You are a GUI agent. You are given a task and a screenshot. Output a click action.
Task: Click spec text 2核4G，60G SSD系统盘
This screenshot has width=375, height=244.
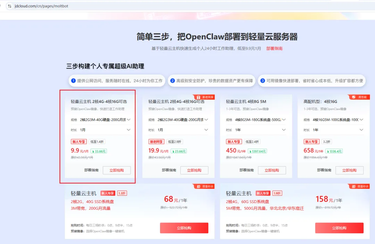248,202
